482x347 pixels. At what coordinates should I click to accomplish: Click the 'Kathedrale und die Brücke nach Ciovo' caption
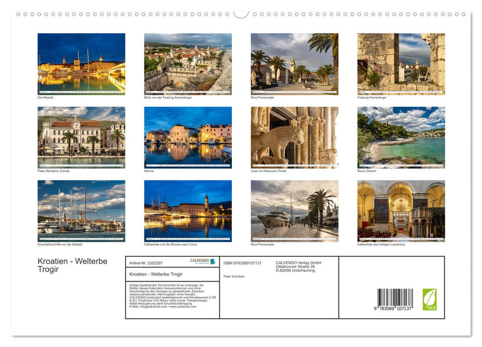tap(171, 244)
